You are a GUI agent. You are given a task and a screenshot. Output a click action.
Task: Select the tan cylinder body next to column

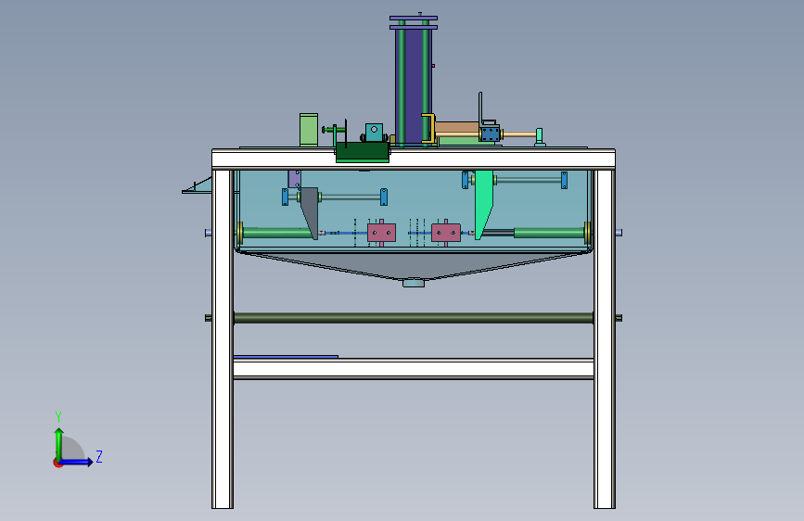pos(457,127)
